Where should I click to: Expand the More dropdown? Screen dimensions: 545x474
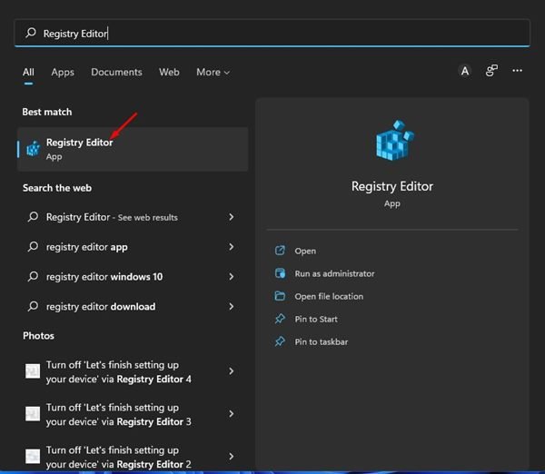(213, 72)
